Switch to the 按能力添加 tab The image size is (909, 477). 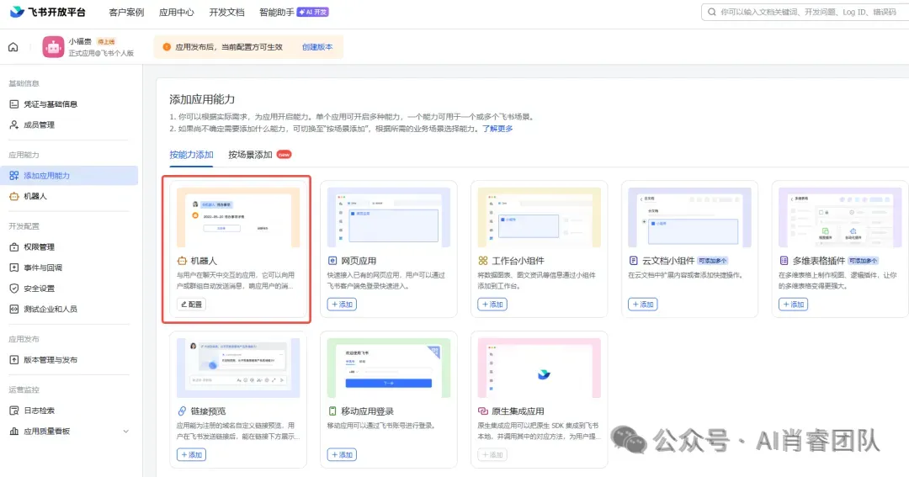coord(191,155)
